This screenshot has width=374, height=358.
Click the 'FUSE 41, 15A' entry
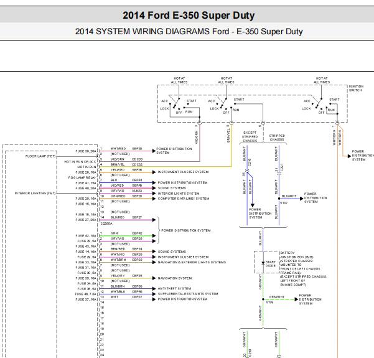(86, 183)
